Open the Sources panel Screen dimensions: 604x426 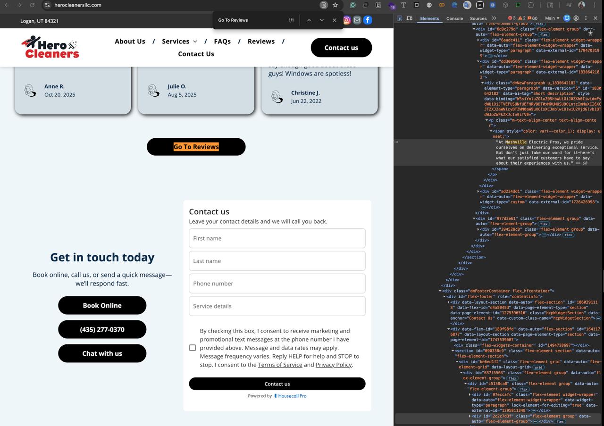[x=478, y=18]
